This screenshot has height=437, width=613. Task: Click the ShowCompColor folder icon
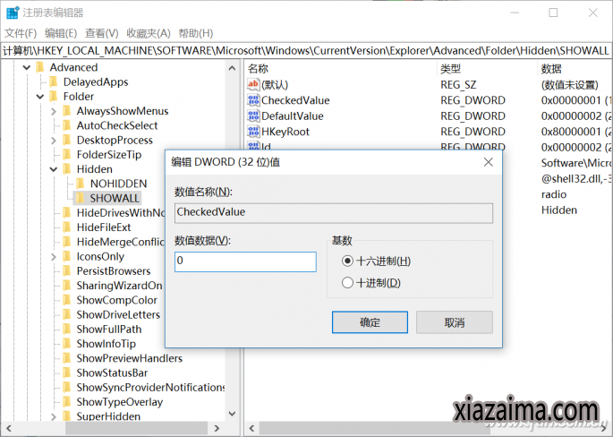coord(67,300)
